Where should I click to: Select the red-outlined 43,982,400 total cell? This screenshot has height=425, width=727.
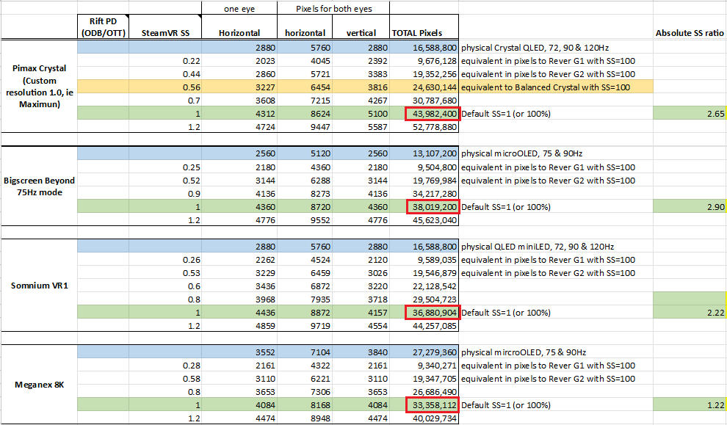[x=432, y=114]
